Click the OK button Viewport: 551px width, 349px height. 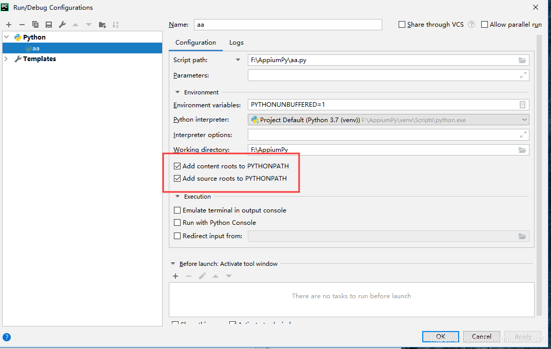click(x=440, y=336)
